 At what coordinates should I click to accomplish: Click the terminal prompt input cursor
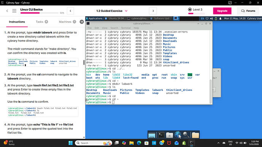click(x=113, y=102)
